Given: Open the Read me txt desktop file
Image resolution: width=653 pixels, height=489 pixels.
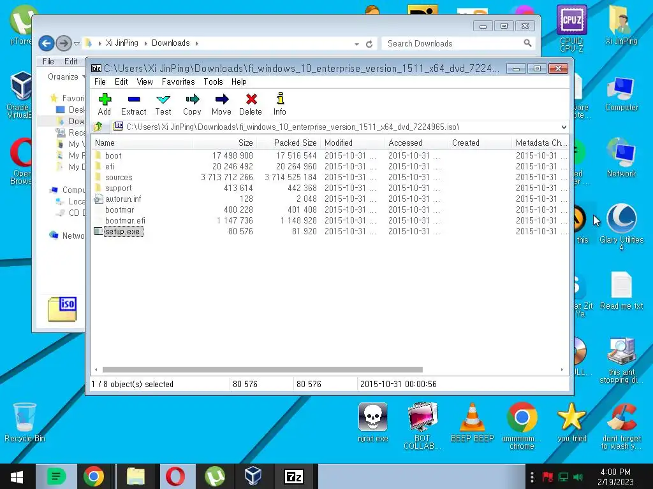Looking at the screenshot, I should (x=621, y=290).
